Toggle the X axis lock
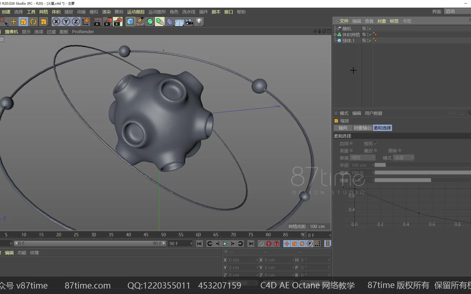 56,22
